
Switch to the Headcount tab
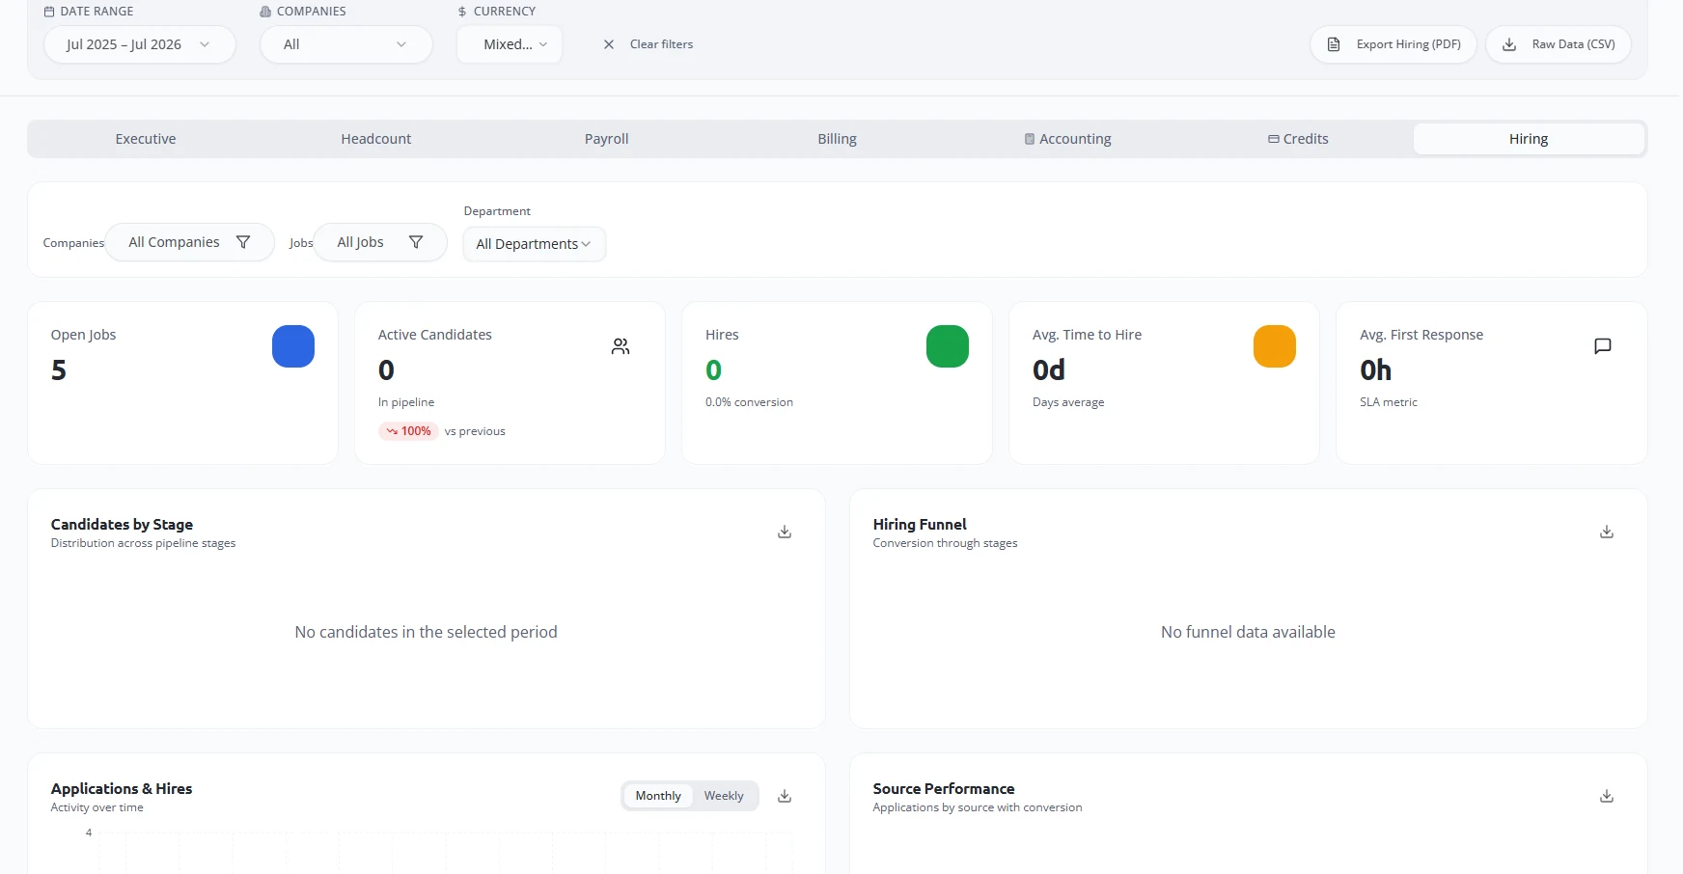point(376,139)
